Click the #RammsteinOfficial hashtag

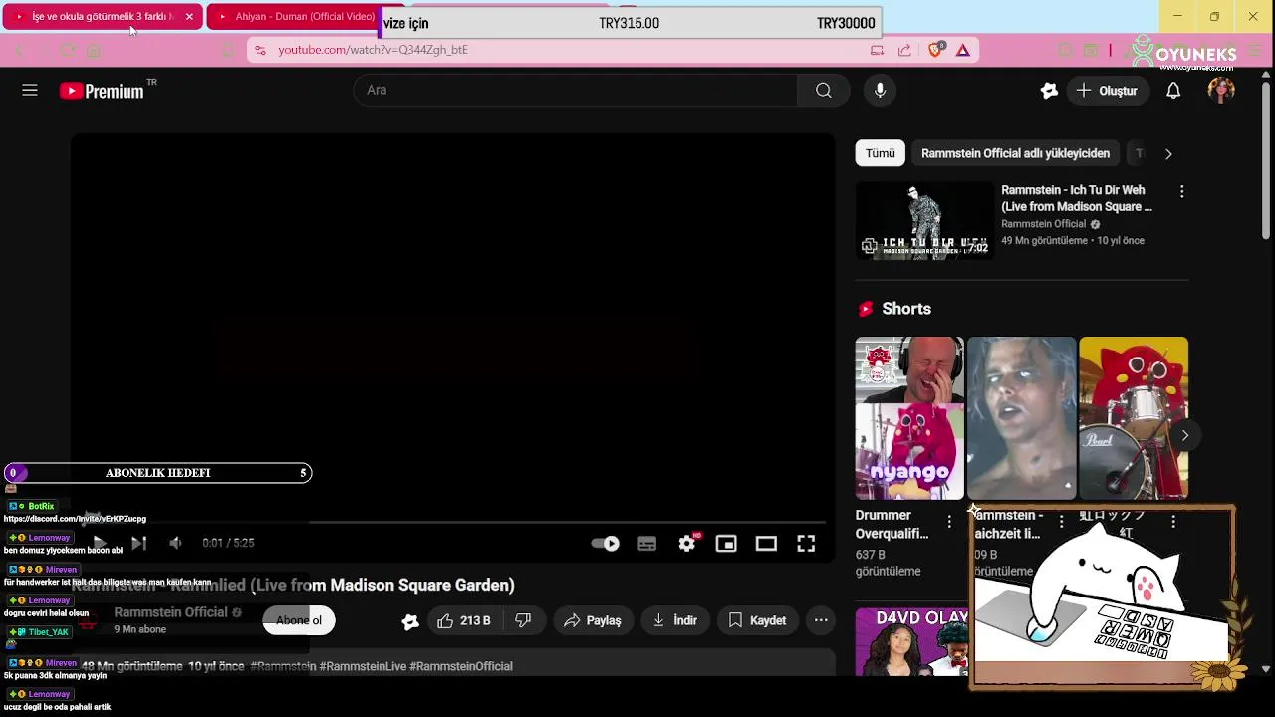(461, 666)
